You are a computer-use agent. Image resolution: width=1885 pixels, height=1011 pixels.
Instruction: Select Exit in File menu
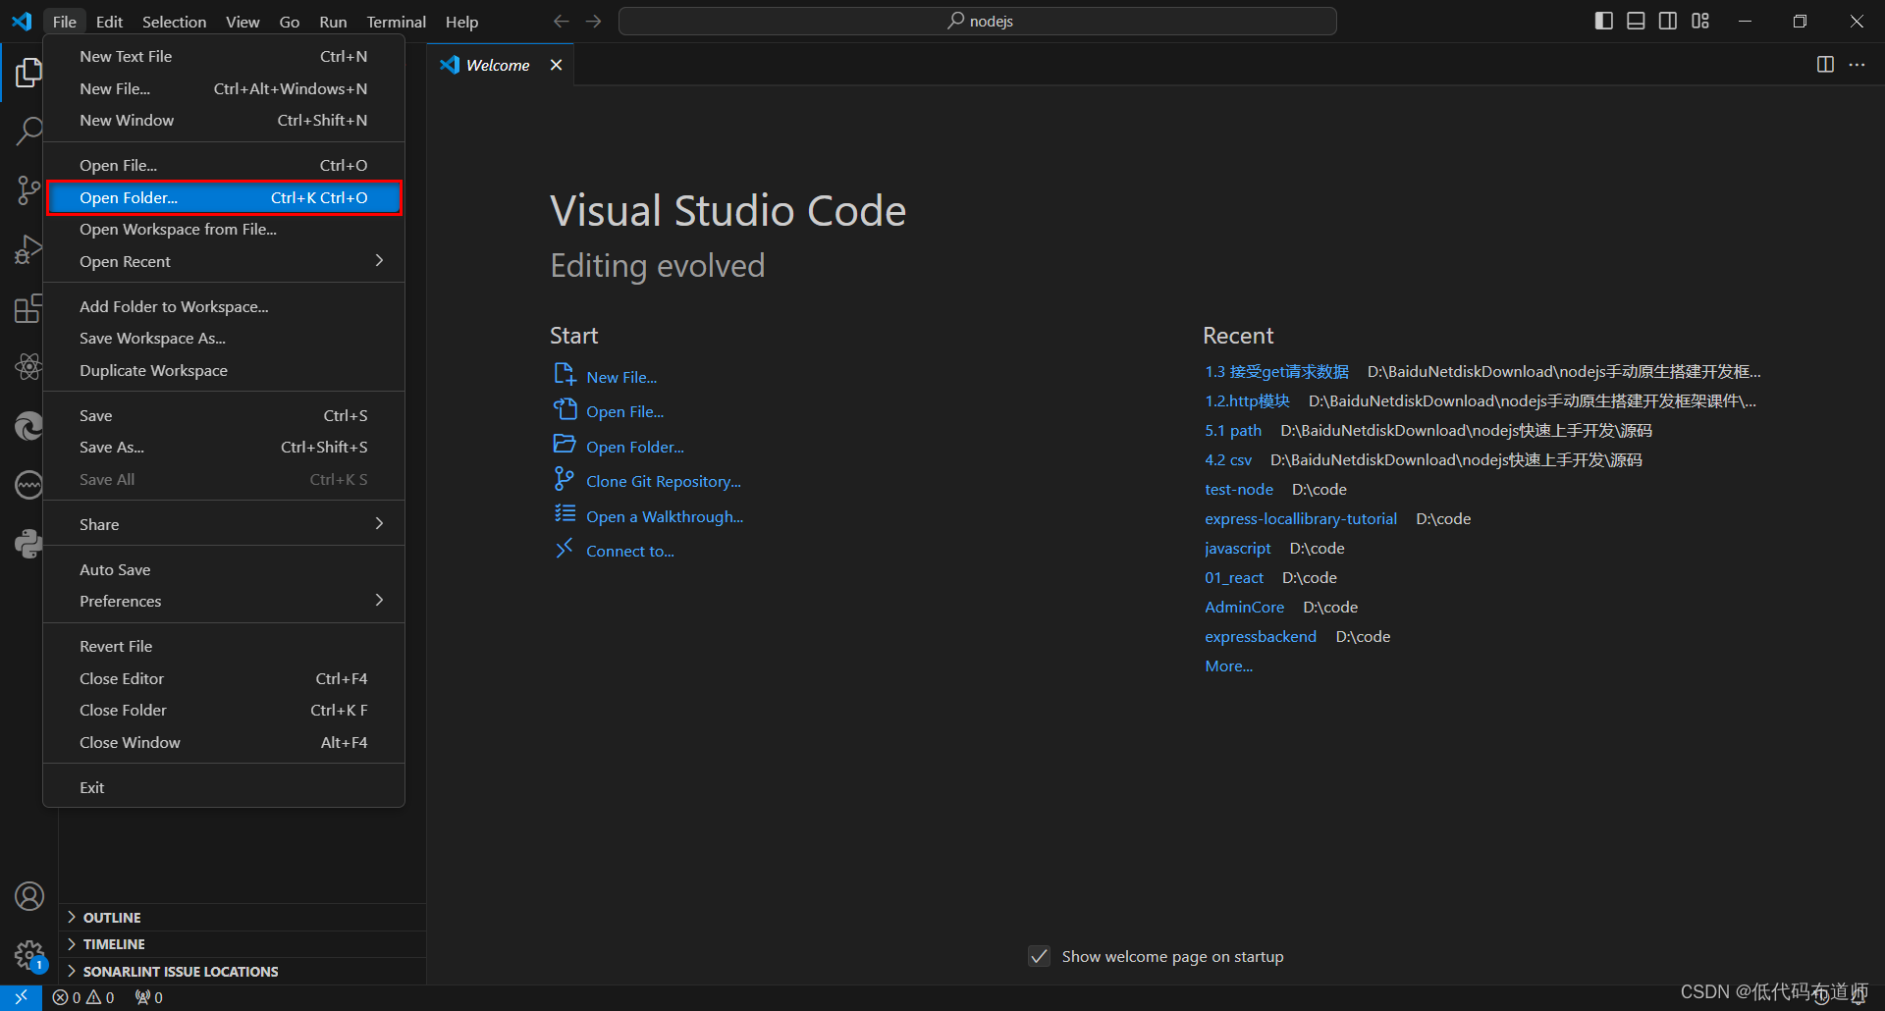[224, 787]
